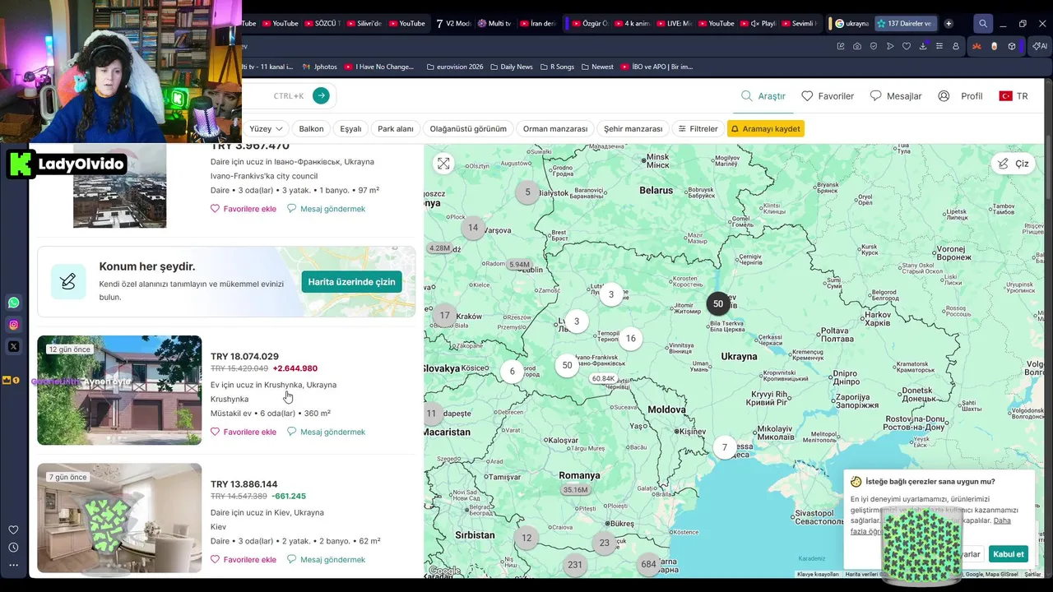Open sidebar three-dots more menu

click(x=13, y=565)
